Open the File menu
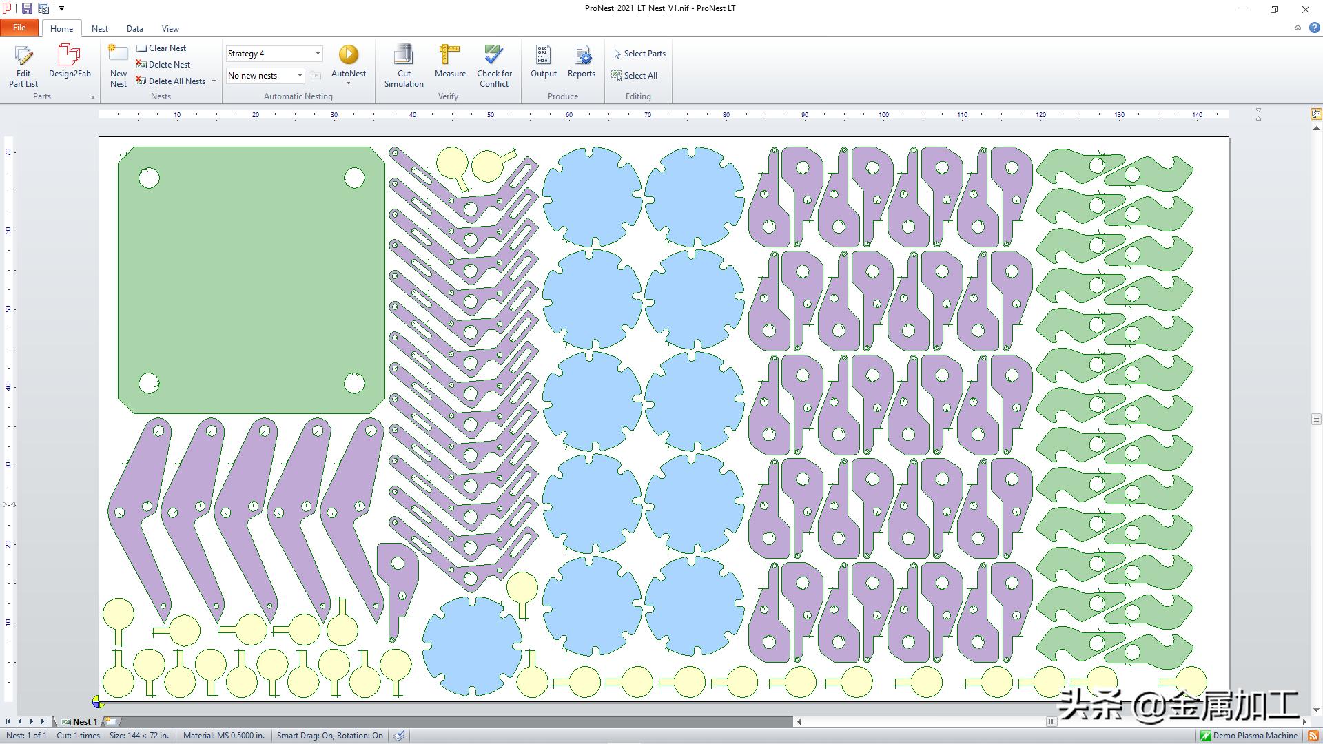 tap(19, 28)
